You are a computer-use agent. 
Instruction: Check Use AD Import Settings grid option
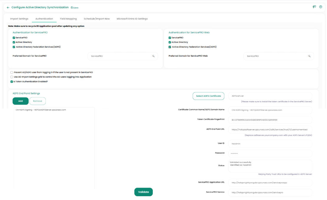tap(12, 77)
